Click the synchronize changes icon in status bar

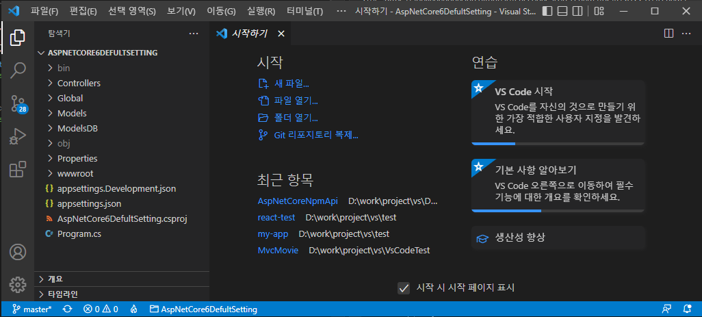pyautogui.click(x=68, y=309)
